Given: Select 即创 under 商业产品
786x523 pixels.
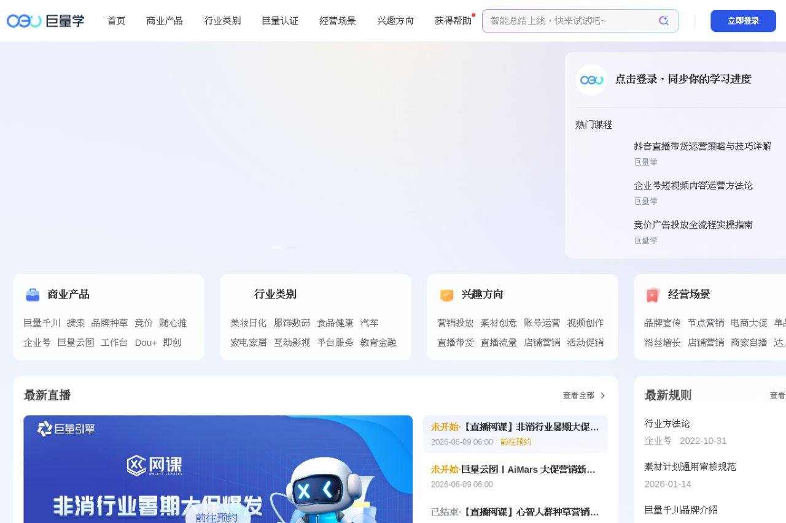Looking at the screenshot, I should 172,343.
